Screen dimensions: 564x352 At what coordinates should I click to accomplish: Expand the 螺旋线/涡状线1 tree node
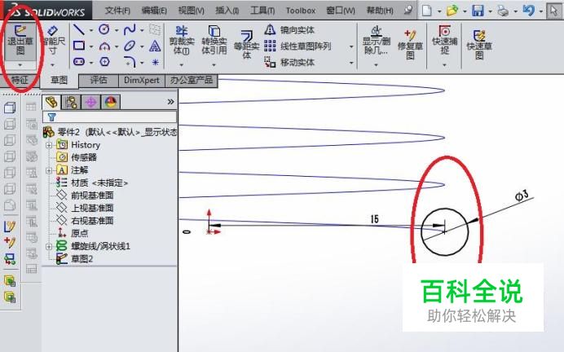point(49,247)
